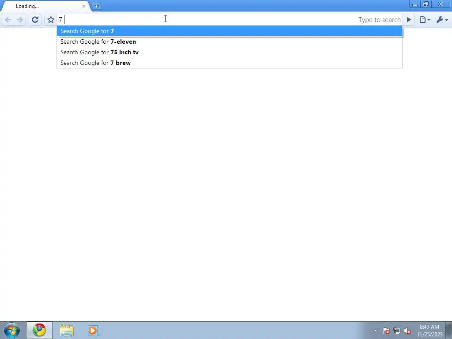The width and height of the screenshot is (452, 339).
Task: Open the wrench settings menu
Action: pyautogui.click(x=442, y=19)
